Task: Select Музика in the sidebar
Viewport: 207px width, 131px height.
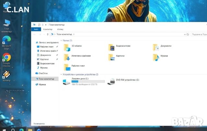Action: (42, 68)
